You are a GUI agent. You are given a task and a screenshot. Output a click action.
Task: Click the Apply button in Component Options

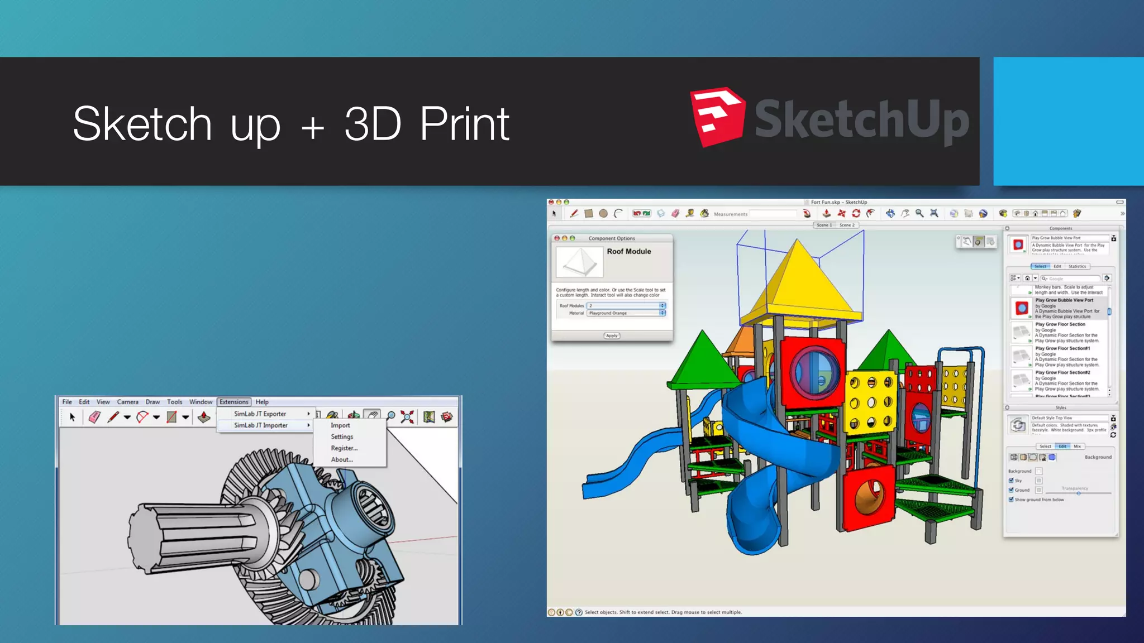[x=612, y=335]
